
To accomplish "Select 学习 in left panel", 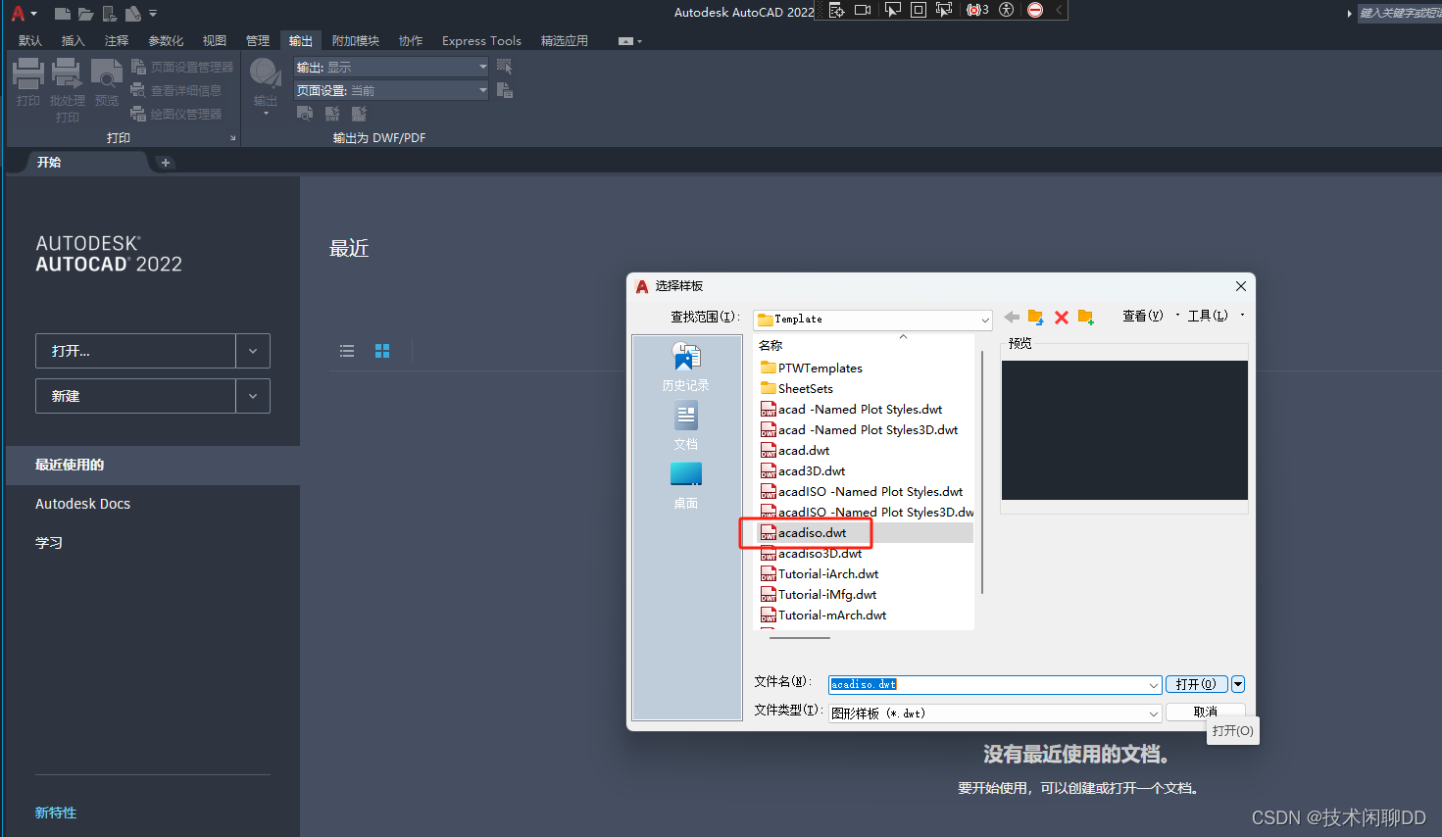I will [x=49, y=543].
